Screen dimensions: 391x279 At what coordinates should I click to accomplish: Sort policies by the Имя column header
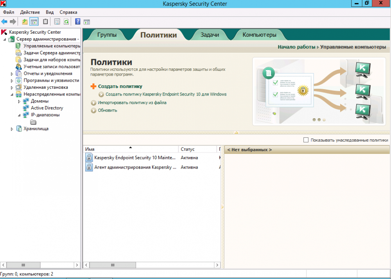coord(131,149)
